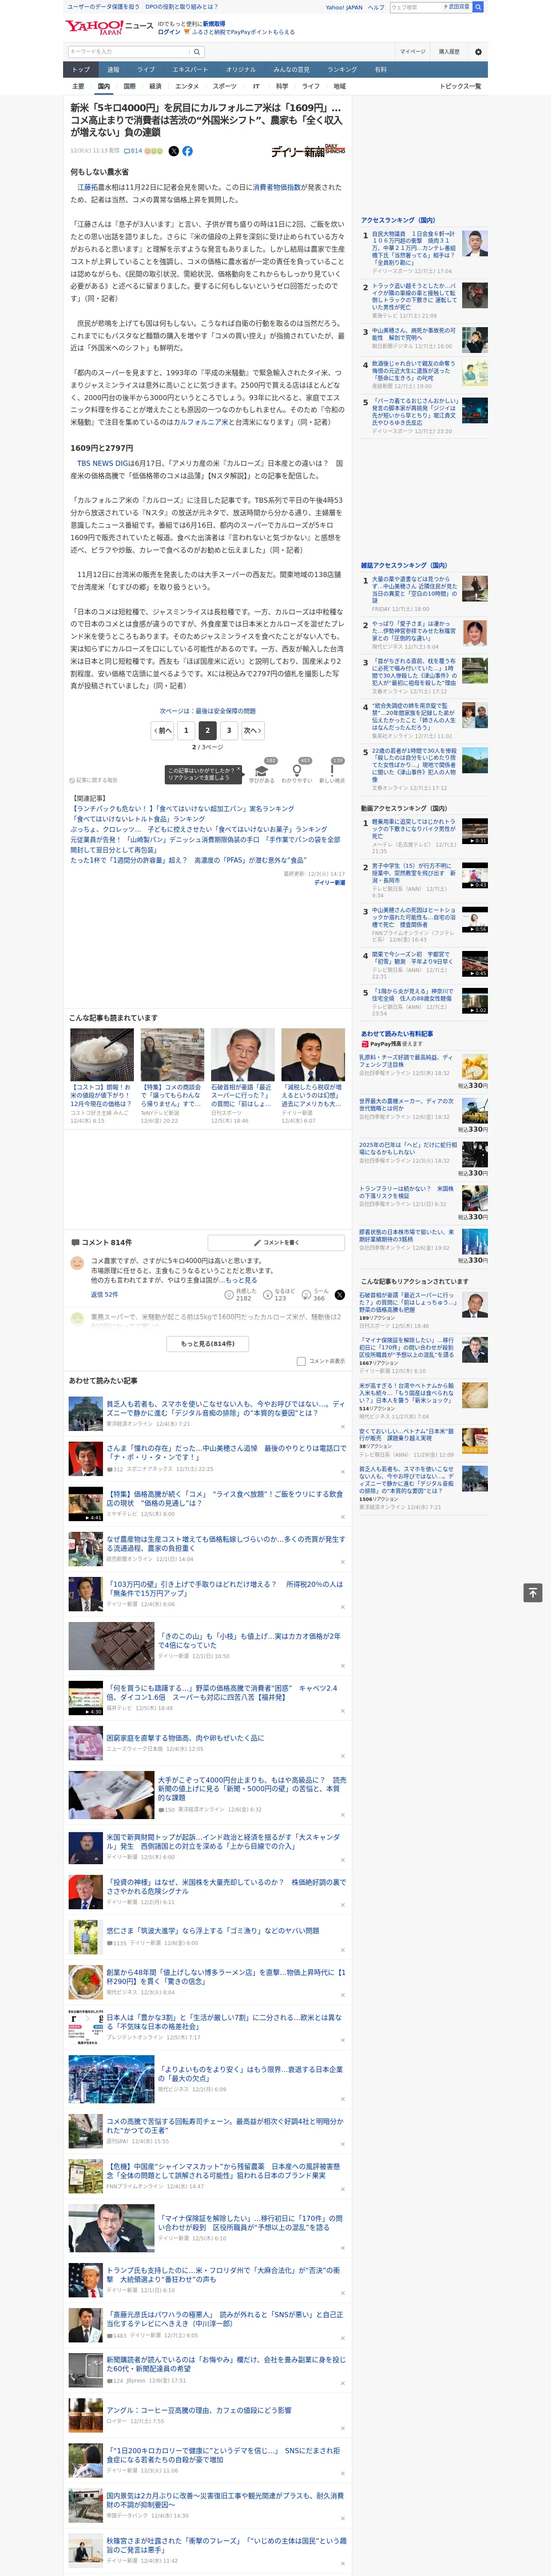551x2576 pixels.
Task: Open the 814 comments count near the headline
Action: [133, 151]
